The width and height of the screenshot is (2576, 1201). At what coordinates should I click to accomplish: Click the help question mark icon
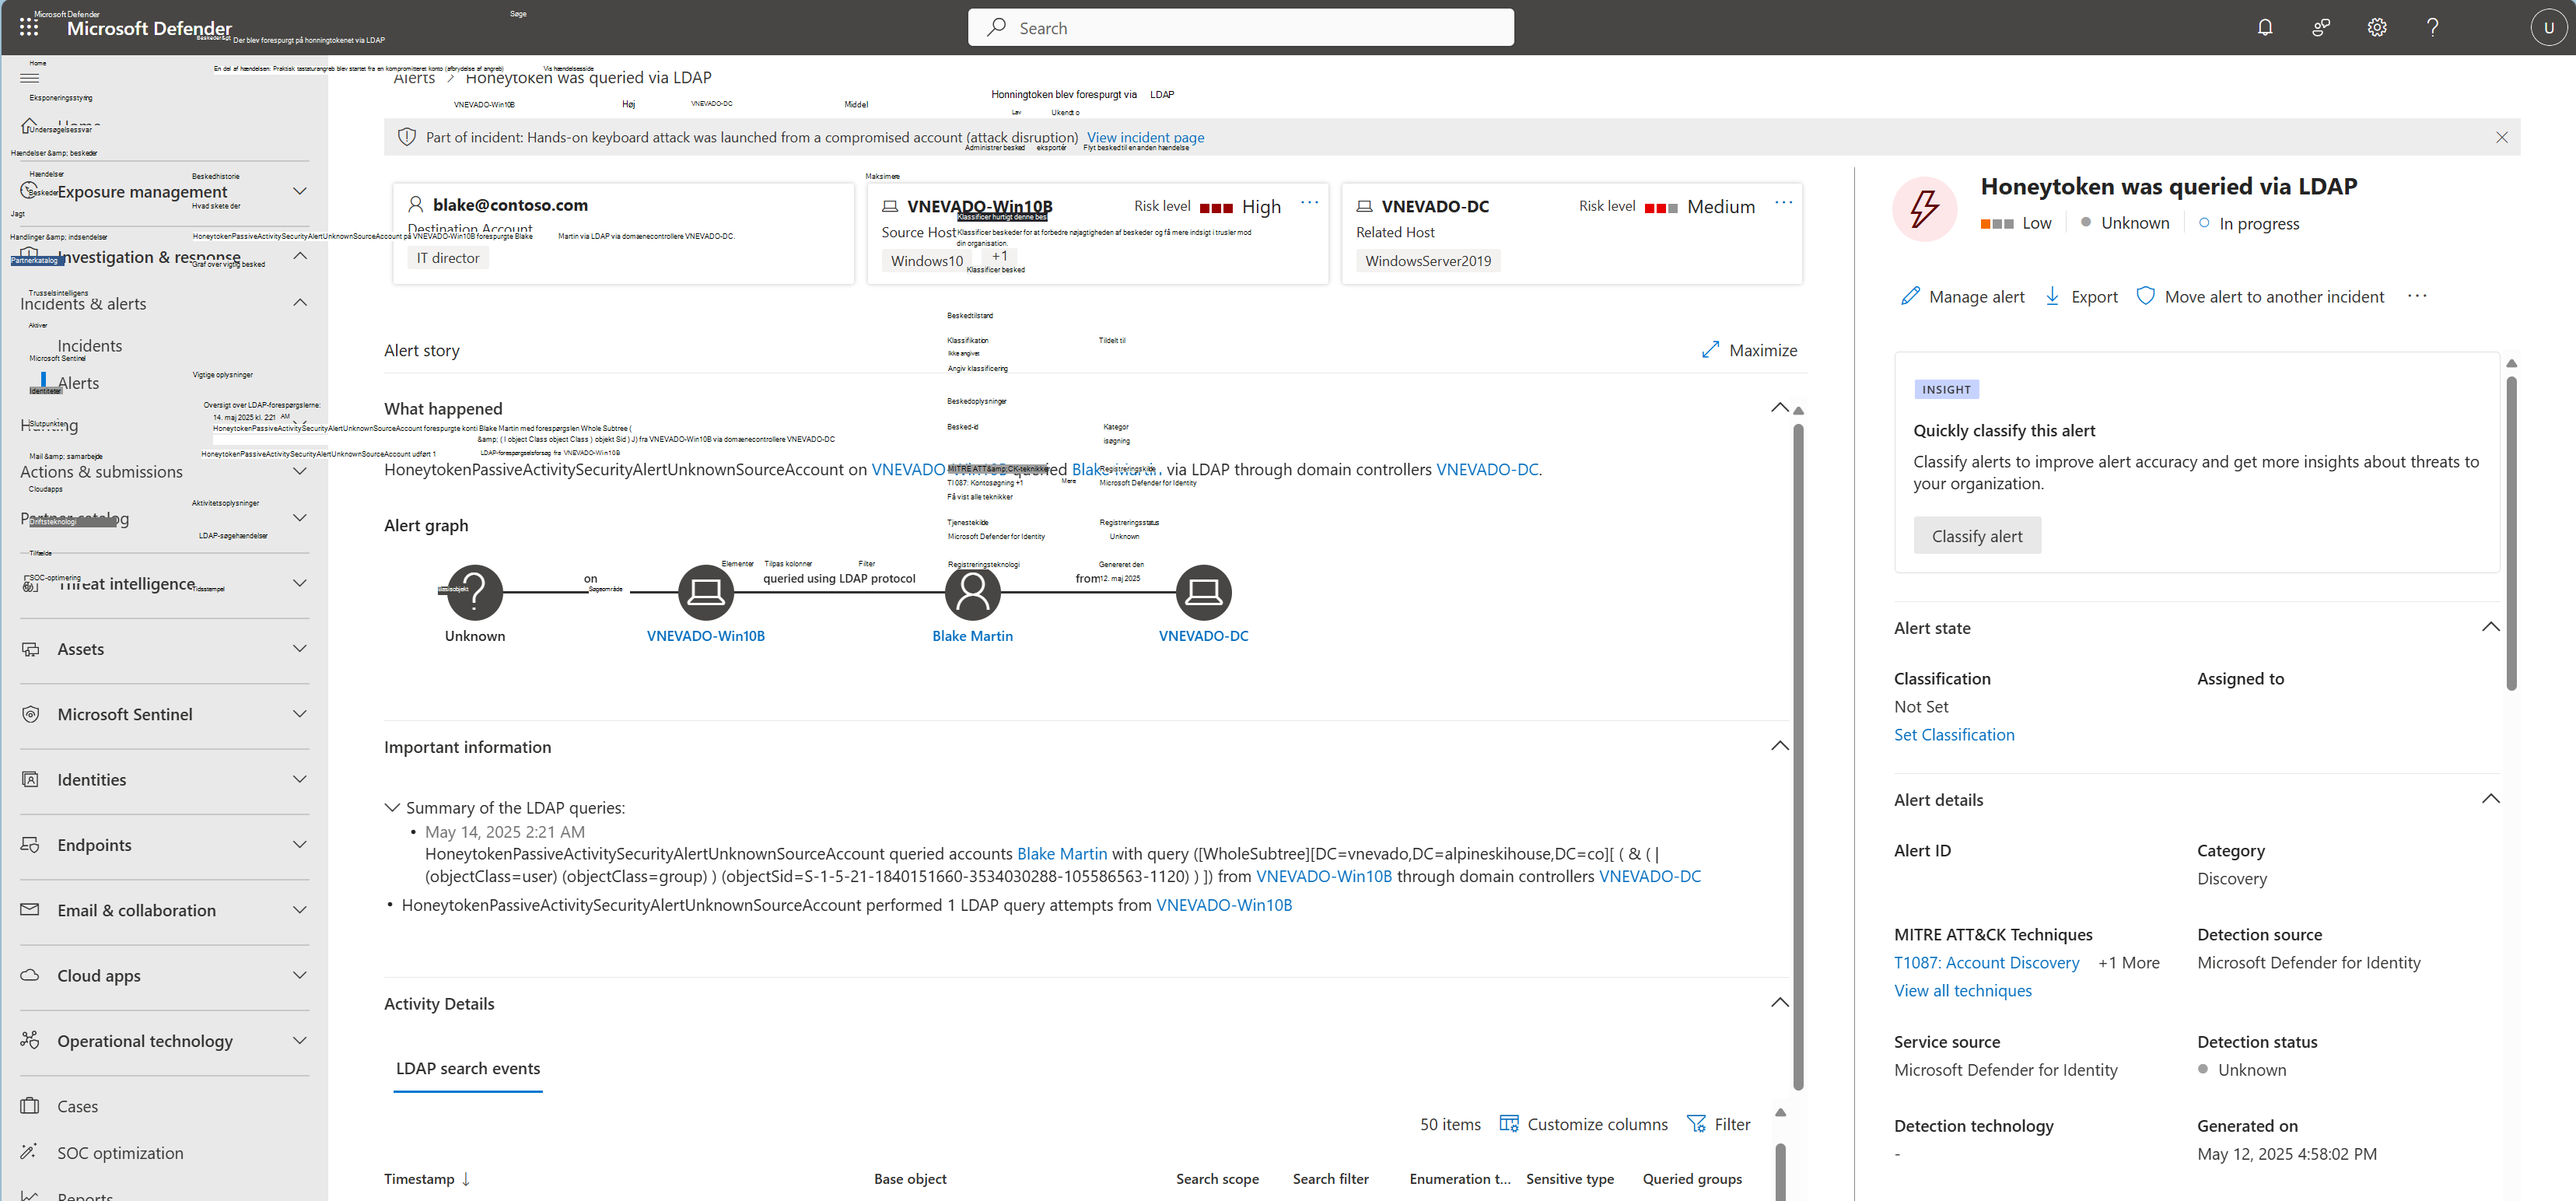tap(2432, 27)
